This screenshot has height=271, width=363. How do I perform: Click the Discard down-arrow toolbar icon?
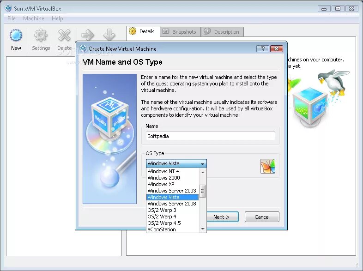point(109,35)
